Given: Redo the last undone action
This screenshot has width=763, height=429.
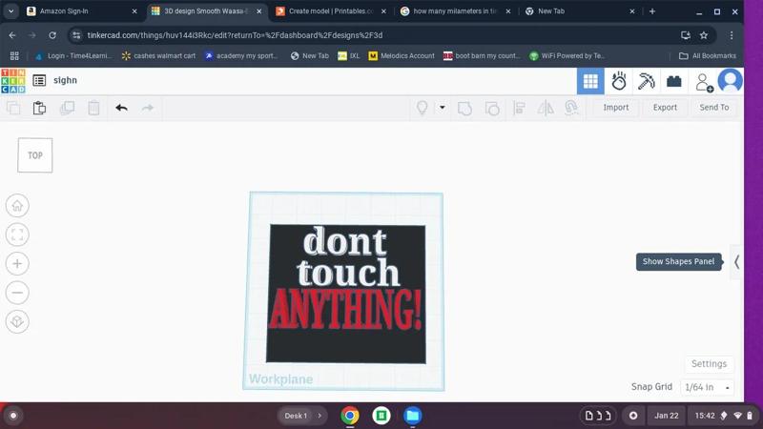Looking at the screenshot, I should click(x=148, y=108).
